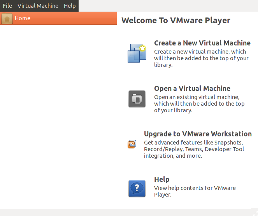
Task: Select the "Open a Virtual Machine" heading
Action: point(192,89)
